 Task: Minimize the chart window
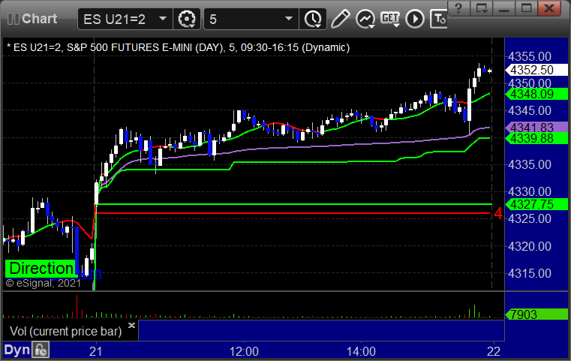(x=503, y=8)
